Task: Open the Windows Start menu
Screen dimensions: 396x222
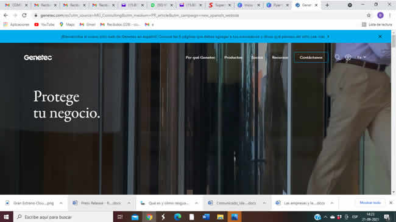Action: [x=6, y=217]
